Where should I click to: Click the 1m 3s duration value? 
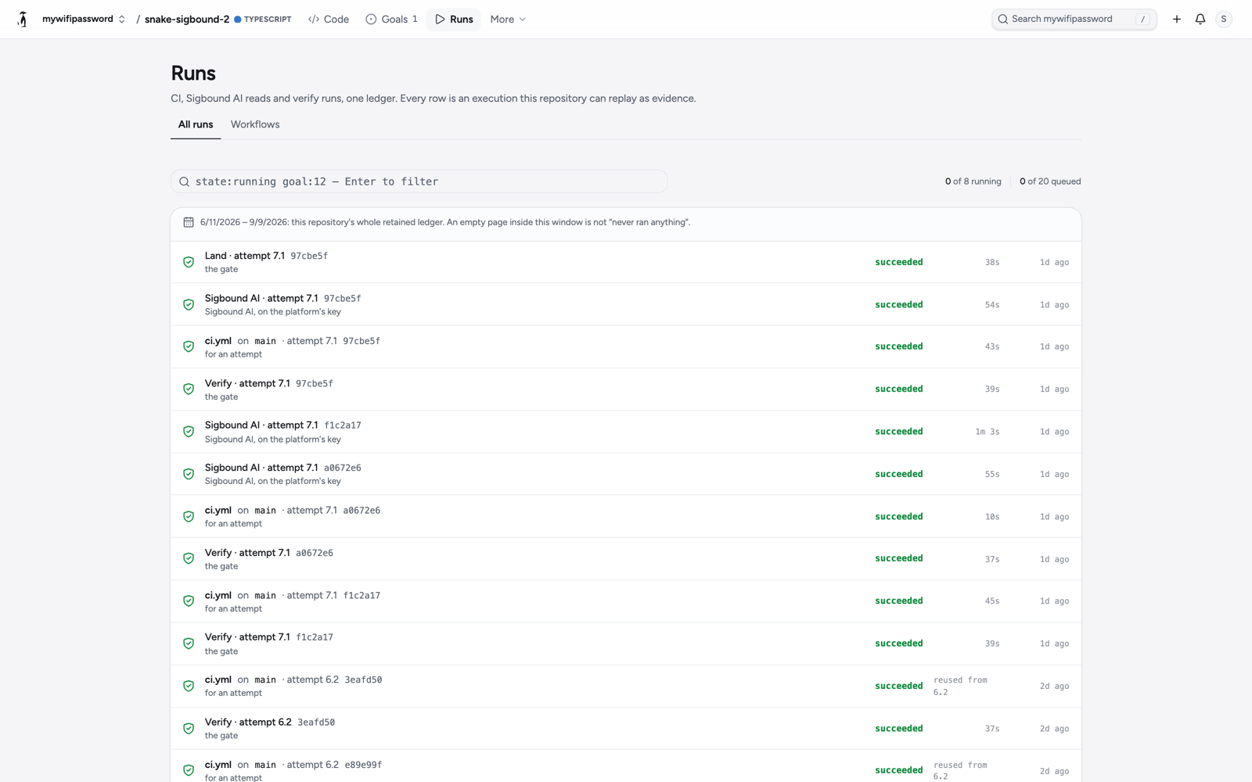tap(988, 432)
